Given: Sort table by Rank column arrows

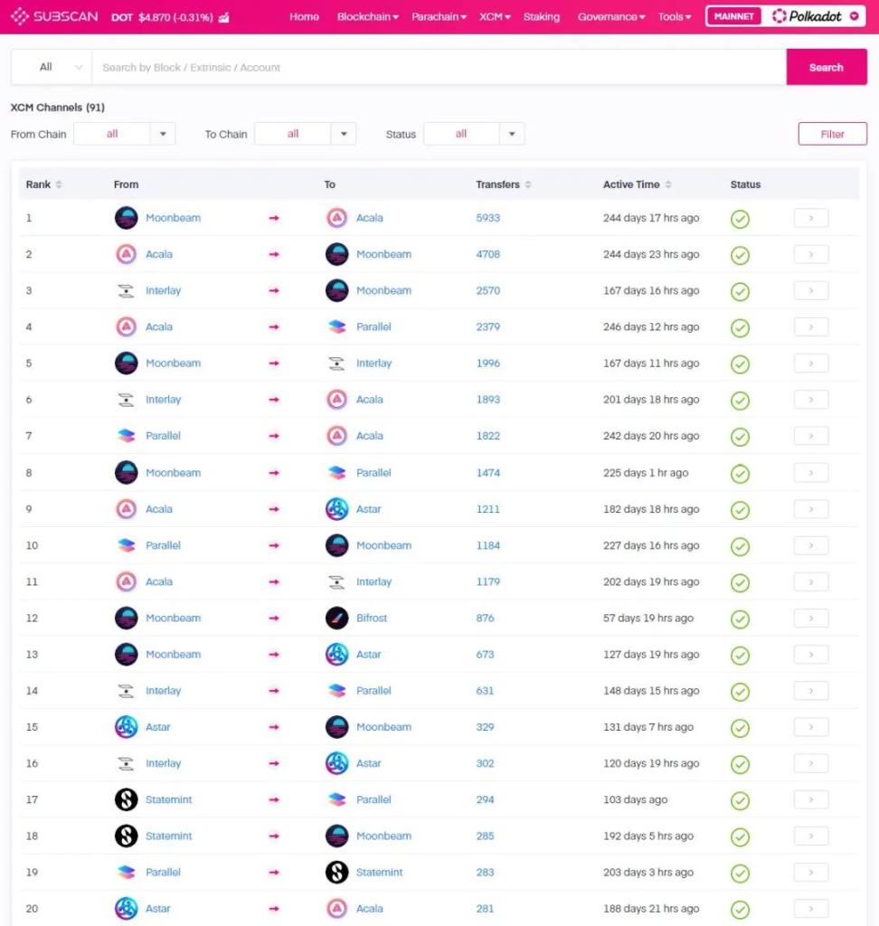Looking at the screenshot, I should (x=59, y=184).
